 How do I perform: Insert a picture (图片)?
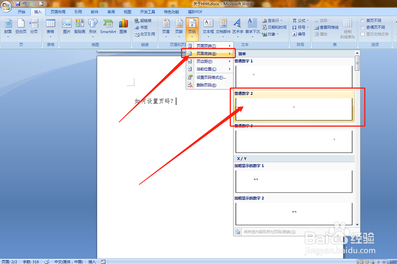[x=67, y=27]
